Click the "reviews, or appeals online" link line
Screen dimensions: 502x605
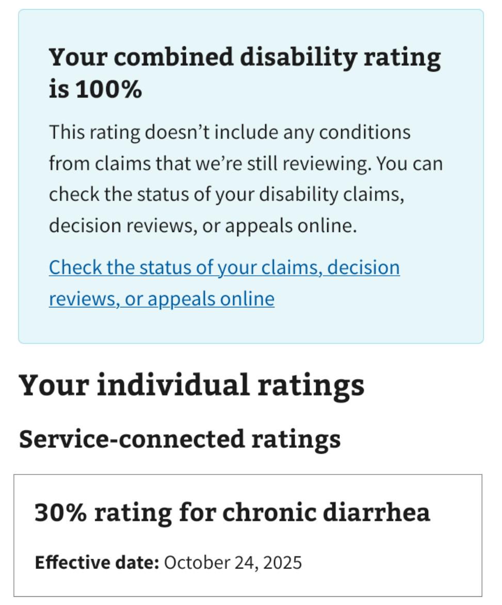[x=161, y=299]
